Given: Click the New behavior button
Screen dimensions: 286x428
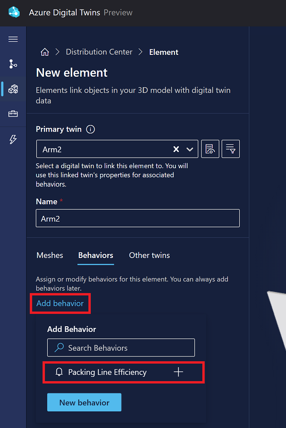Looking at the screenshot, I should 84,402.
